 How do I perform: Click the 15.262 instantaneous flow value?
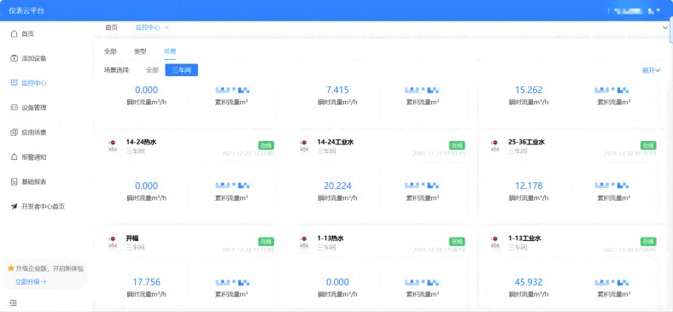(x=529, y=90)
